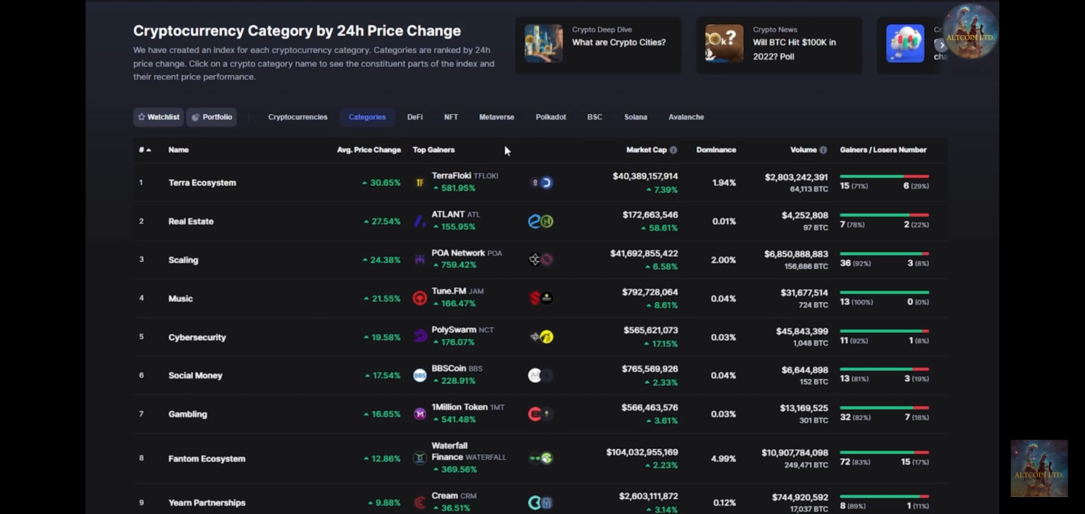Click other gainer icons in Cybersecurity row
This screenshot has height=514, width=1085.
tap(541, 337)
